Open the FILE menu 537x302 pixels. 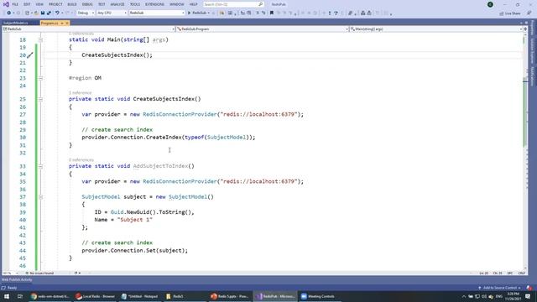click(15, 4)
